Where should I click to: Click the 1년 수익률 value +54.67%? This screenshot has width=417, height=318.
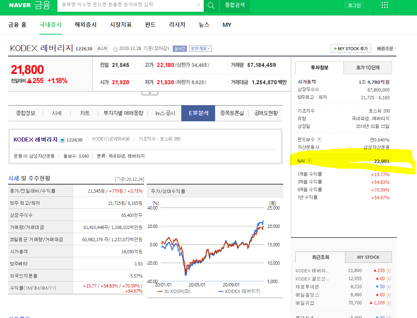click(380, 197)
